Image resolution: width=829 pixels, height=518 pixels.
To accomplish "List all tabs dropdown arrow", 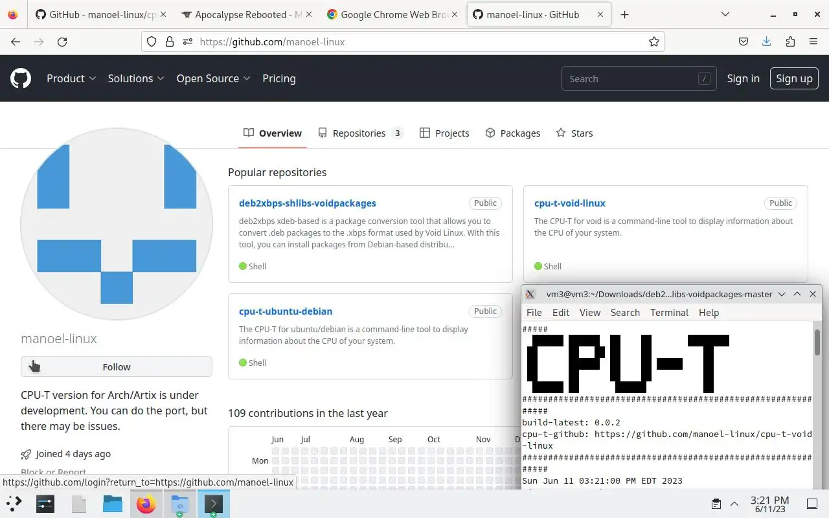I will click(x=725, y=14).
